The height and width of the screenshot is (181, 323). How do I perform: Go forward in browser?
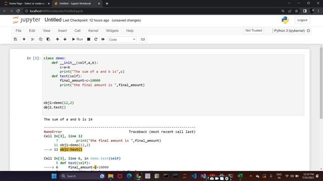pos(11,11)
